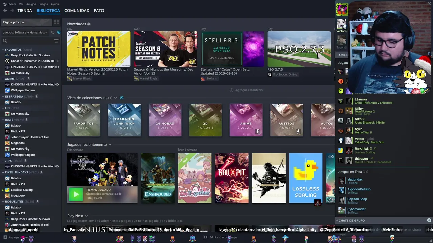Click the duck icon beside RussiUwU
Screen dimensions: 433x243
click(x=341, y=151)
